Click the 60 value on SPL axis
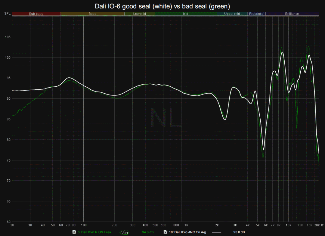325x236 pixels. point(8,222)
